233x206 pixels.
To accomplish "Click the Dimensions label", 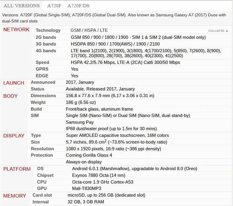I will [43, 96].
